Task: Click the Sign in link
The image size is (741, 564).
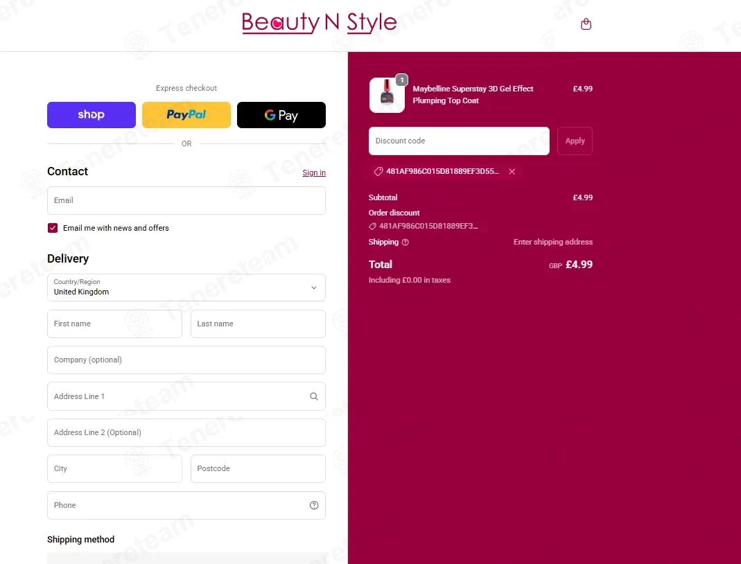Action: point(314,173)
